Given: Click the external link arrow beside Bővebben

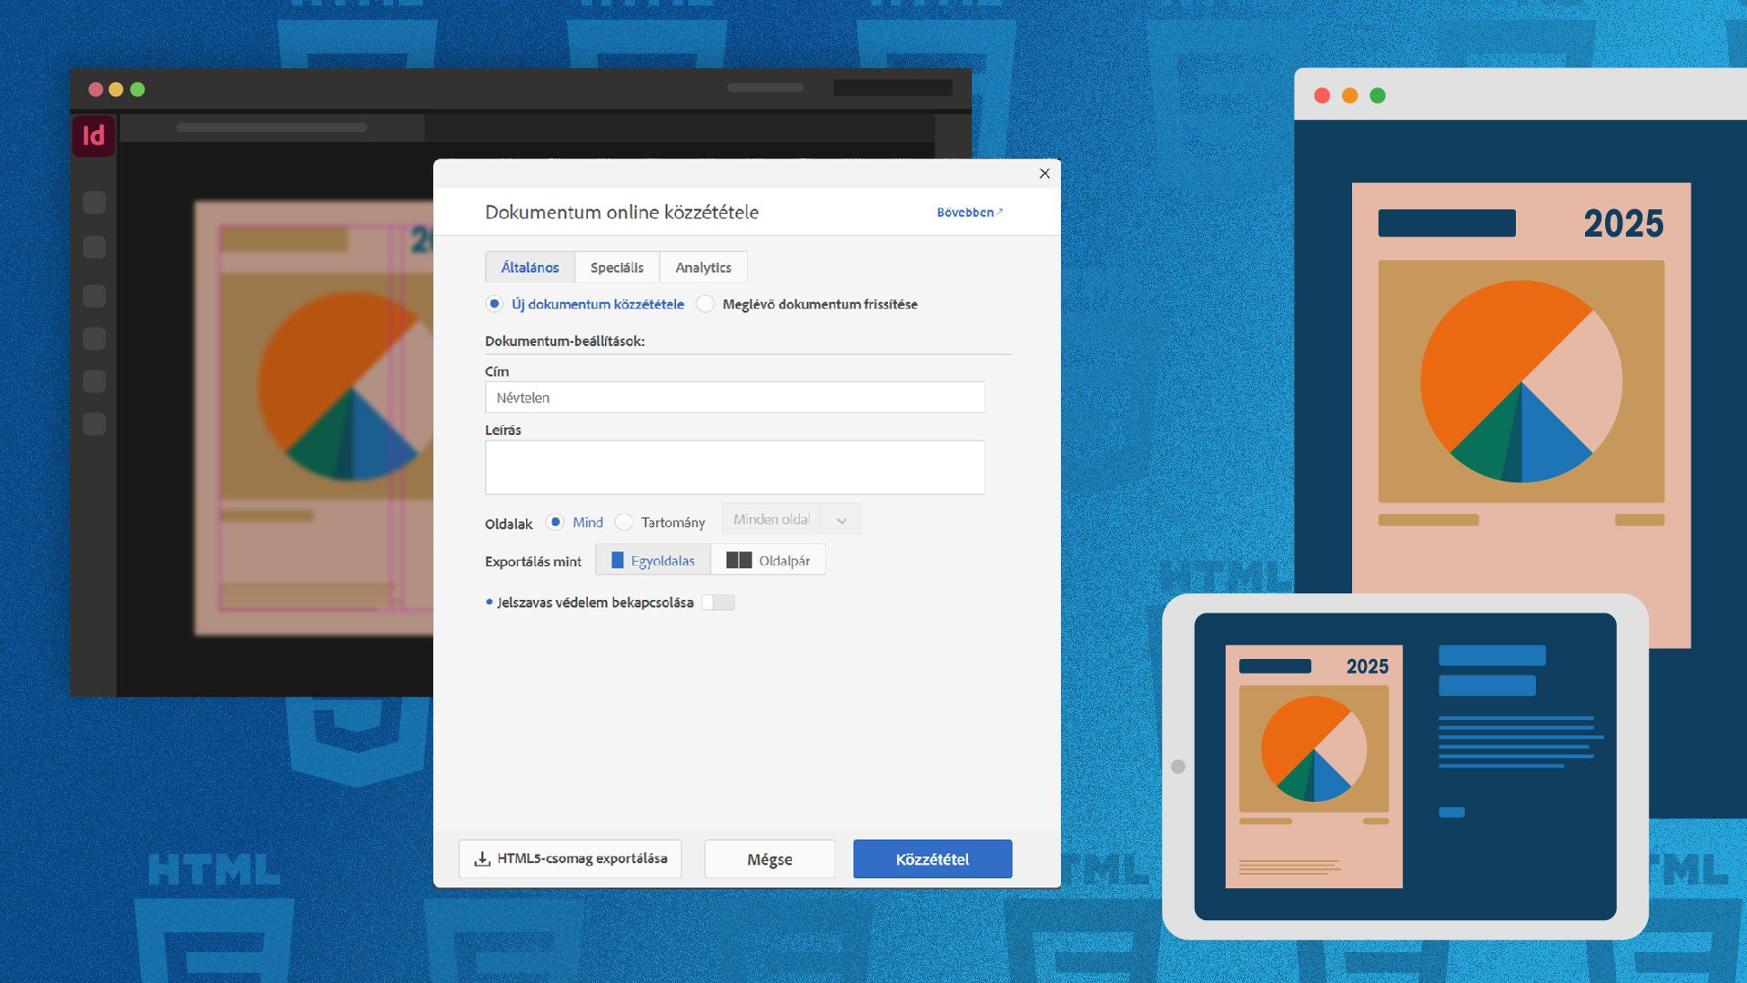Looking at the screenshot, I should 1000,211.
